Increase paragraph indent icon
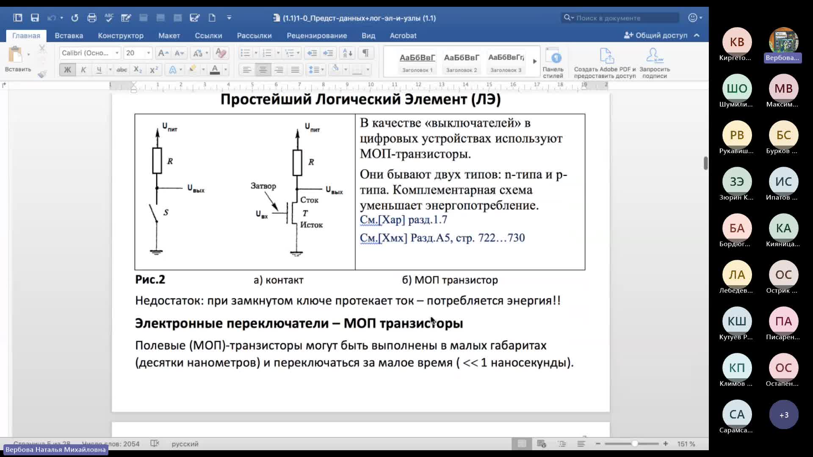 pyautogui.click(x=328, y=53)
